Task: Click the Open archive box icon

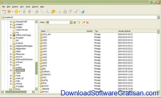Action: point(9,12)
